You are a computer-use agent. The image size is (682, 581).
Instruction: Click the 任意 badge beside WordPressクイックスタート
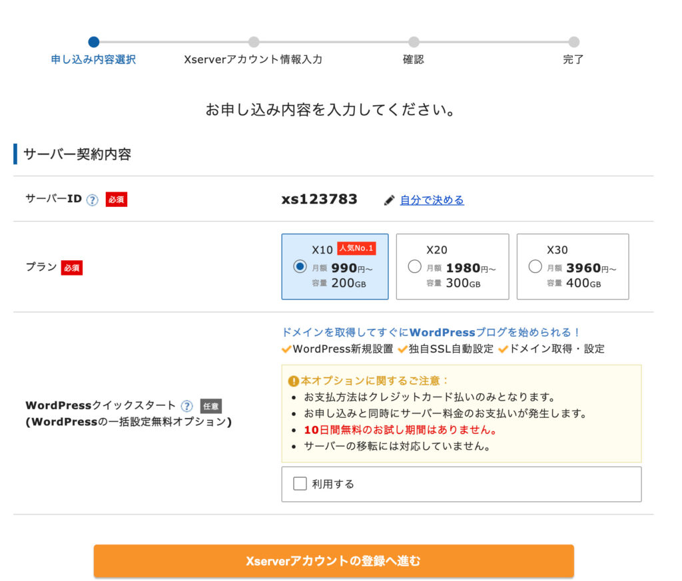point(211,406)
